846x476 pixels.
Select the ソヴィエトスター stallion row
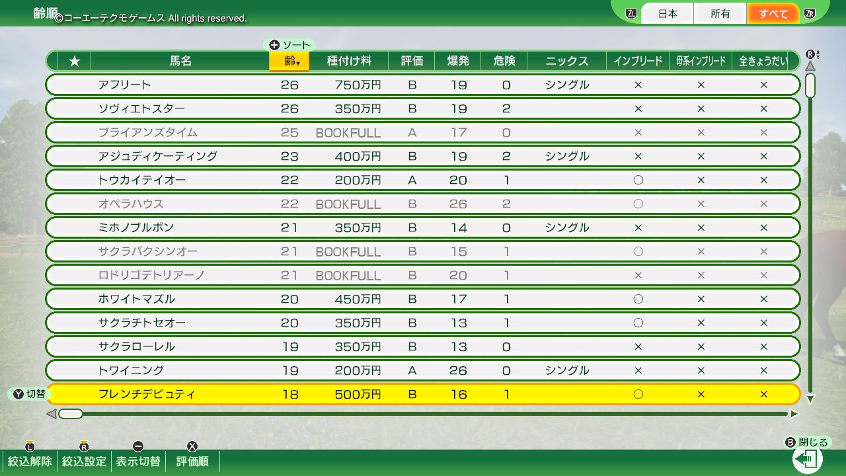[423, 108]
